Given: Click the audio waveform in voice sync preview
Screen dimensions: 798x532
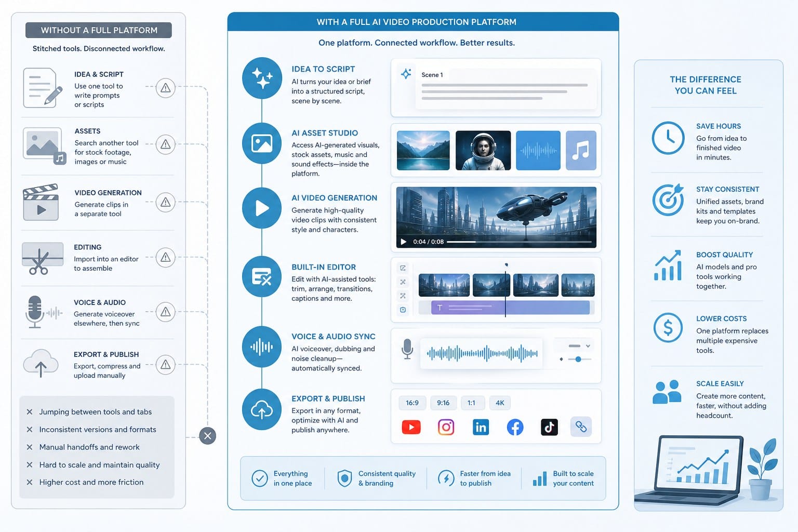Looking at the screenshot, I should (482, 354).
